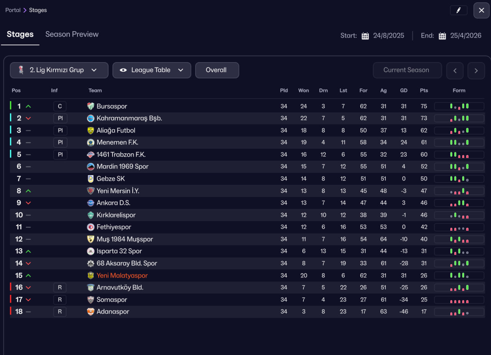The height and width of the screenshot is (355, 491).
Task: Go to previous season arrow
Action: [x=455, y=71]
